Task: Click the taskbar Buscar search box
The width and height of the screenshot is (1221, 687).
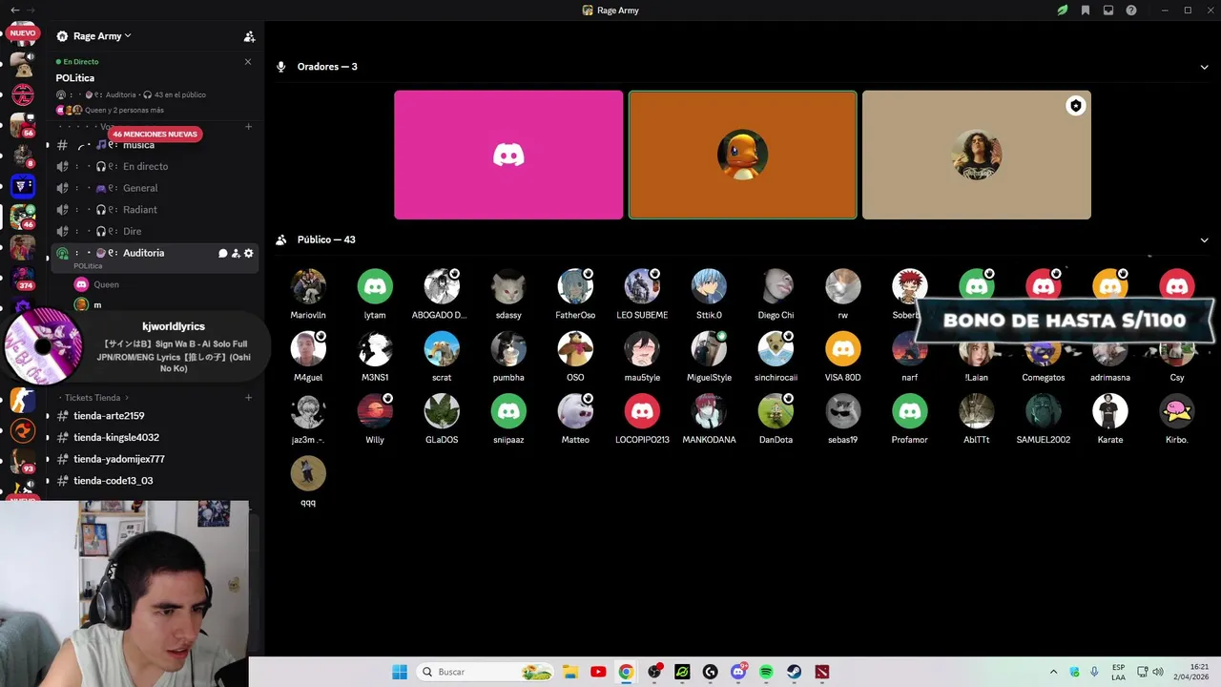Action: (x=486, y=672)
